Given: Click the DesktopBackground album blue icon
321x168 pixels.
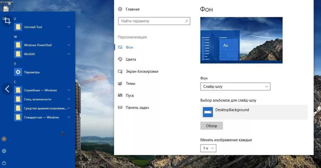Looking at the screenshot, I should coord(208,112).
